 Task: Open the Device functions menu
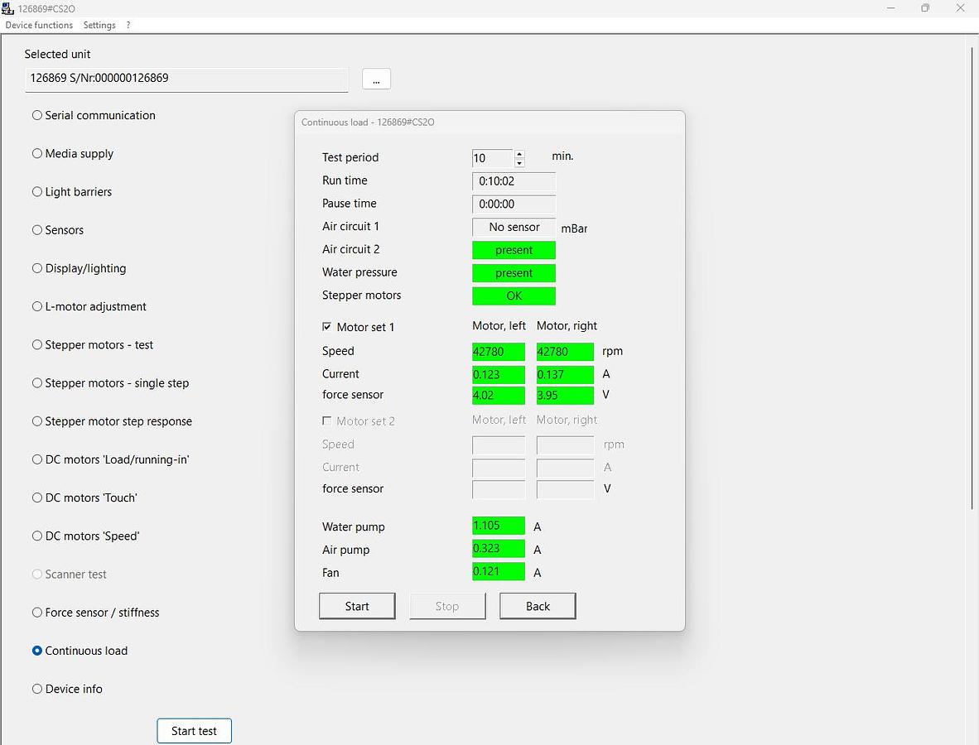(39, 25)
